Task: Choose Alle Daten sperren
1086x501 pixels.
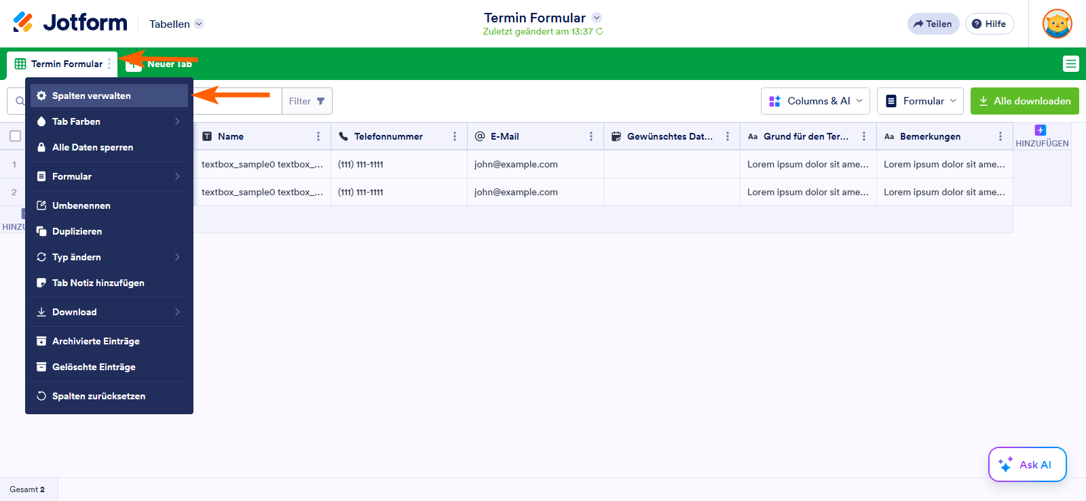Action: (x=109, y=147)
